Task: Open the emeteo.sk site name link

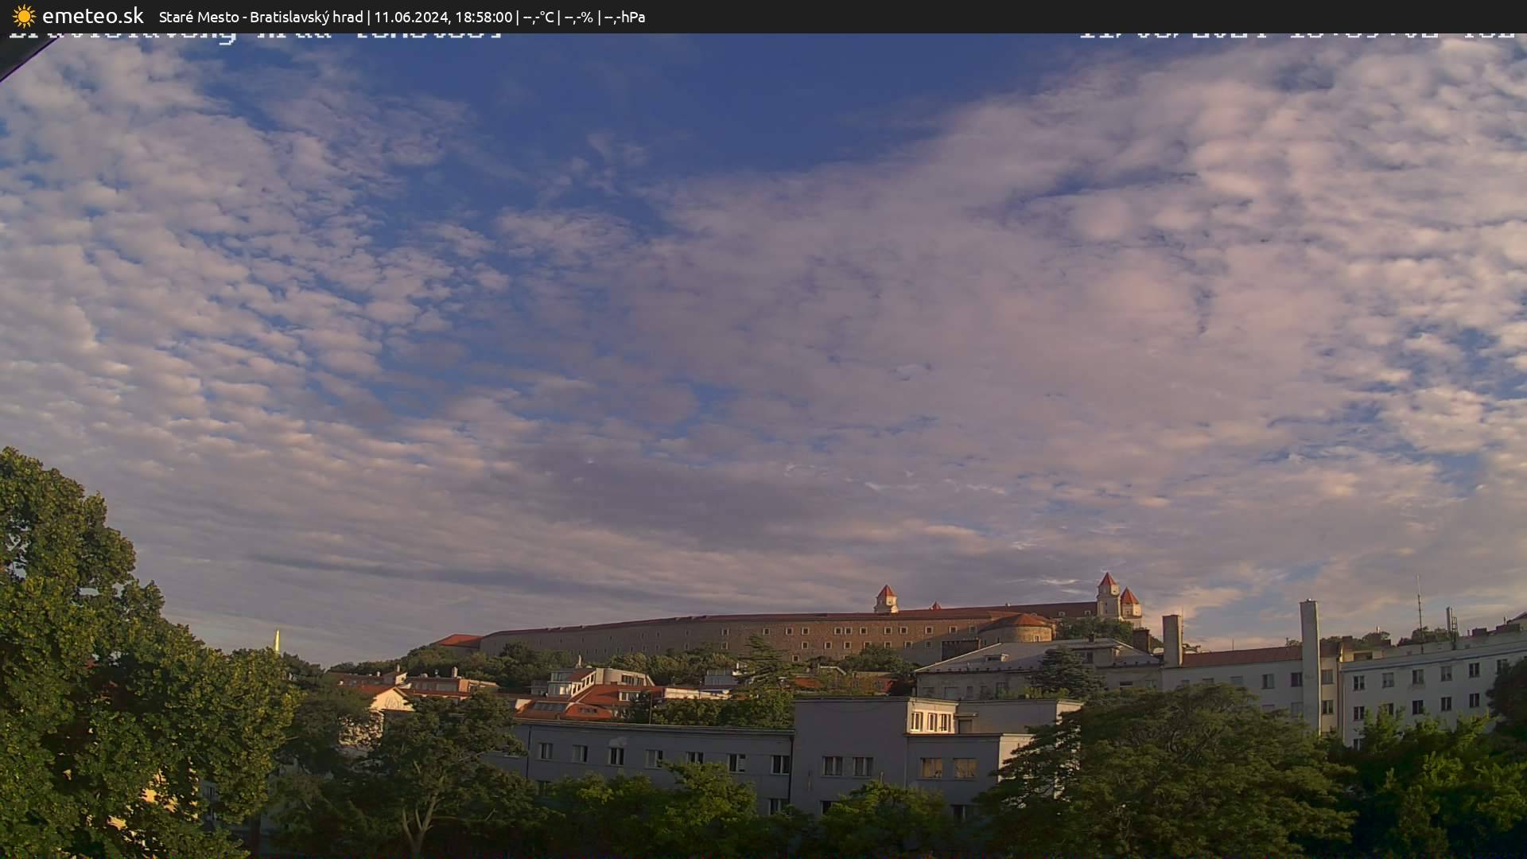Action: click(92, 16)
